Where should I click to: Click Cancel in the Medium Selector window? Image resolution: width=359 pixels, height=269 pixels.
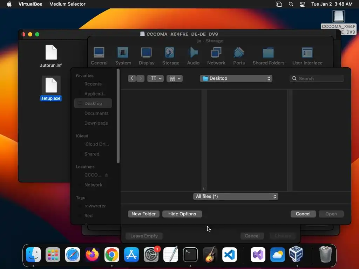point(252,236)
